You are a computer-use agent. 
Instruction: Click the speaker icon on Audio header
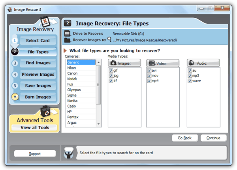coord(192,63)
